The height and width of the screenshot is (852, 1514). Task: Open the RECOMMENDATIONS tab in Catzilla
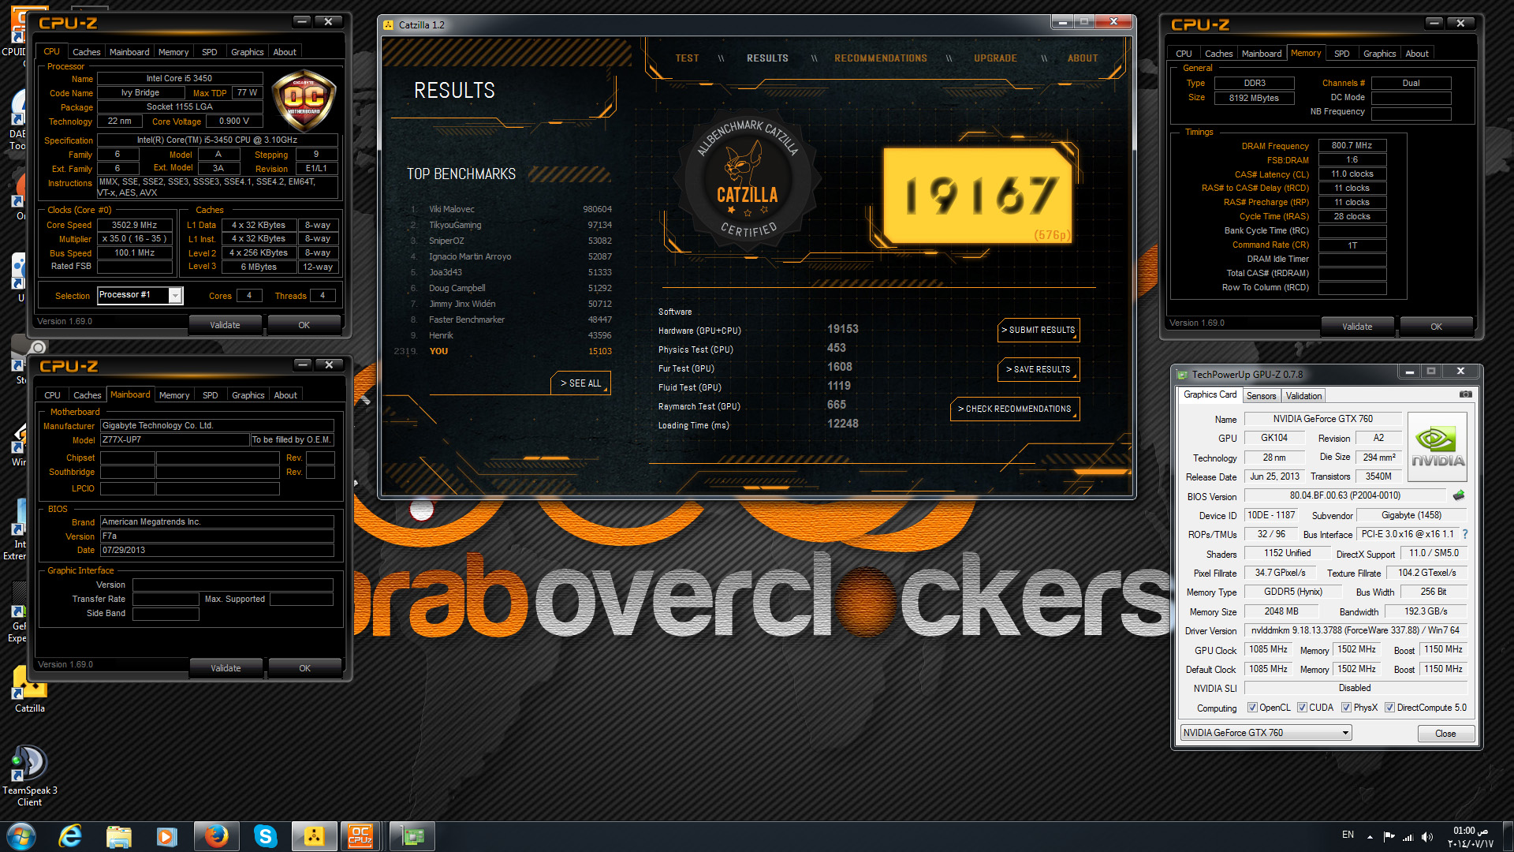[x=881, y=58]
